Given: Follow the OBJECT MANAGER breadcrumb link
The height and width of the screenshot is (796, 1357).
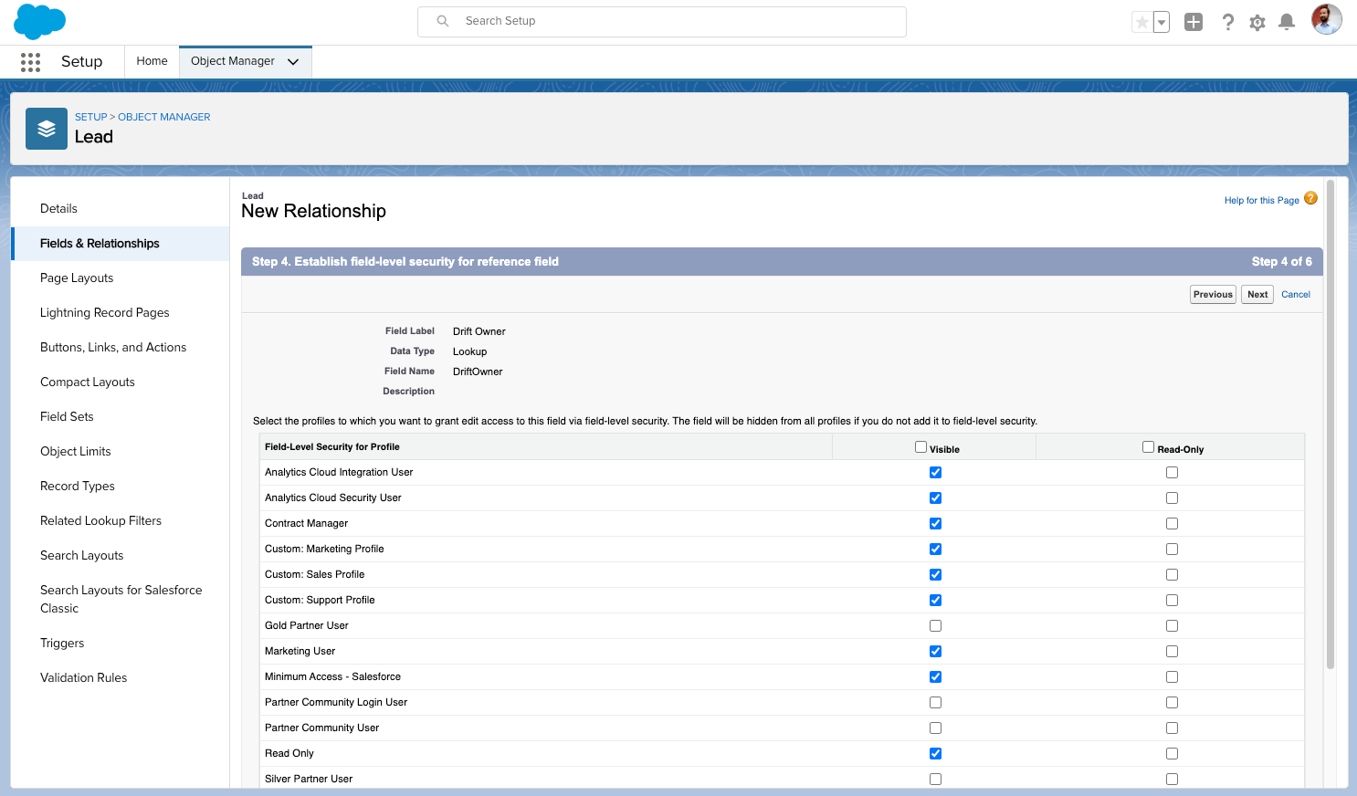Looking at the screenshot, I should (164, 117).
